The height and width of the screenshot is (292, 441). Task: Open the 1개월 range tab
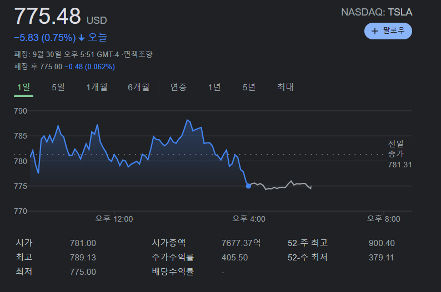(x=97, y=87)
